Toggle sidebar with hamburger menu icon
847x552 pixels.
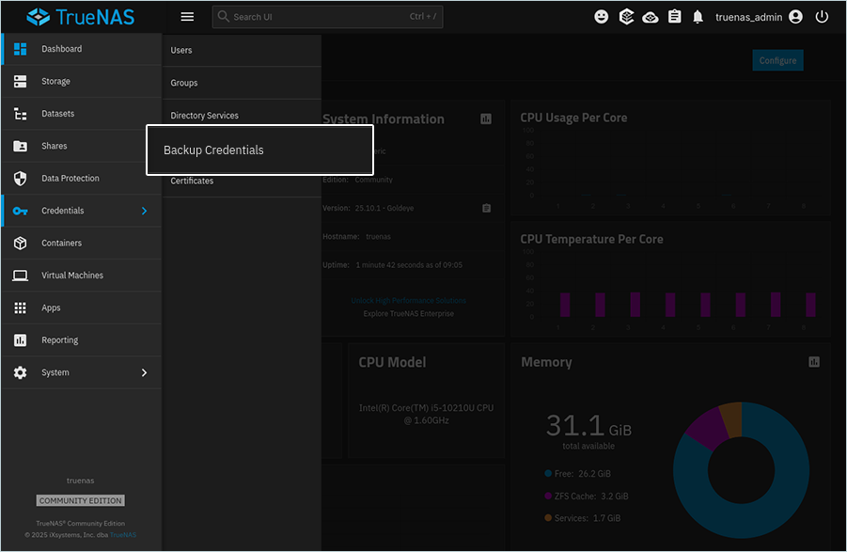click(x=187, y=17)
